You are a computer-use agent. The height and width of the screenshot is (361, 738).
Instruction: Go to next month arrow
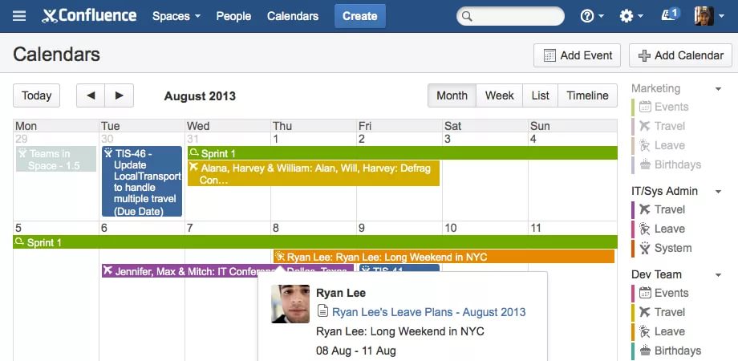click(119, 95)
